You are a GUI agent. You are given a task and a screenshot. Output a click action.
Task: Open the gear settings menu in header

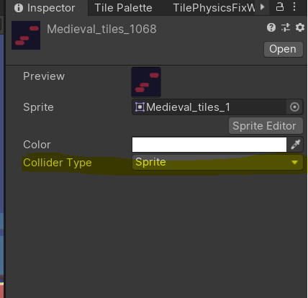coord(300,27)
